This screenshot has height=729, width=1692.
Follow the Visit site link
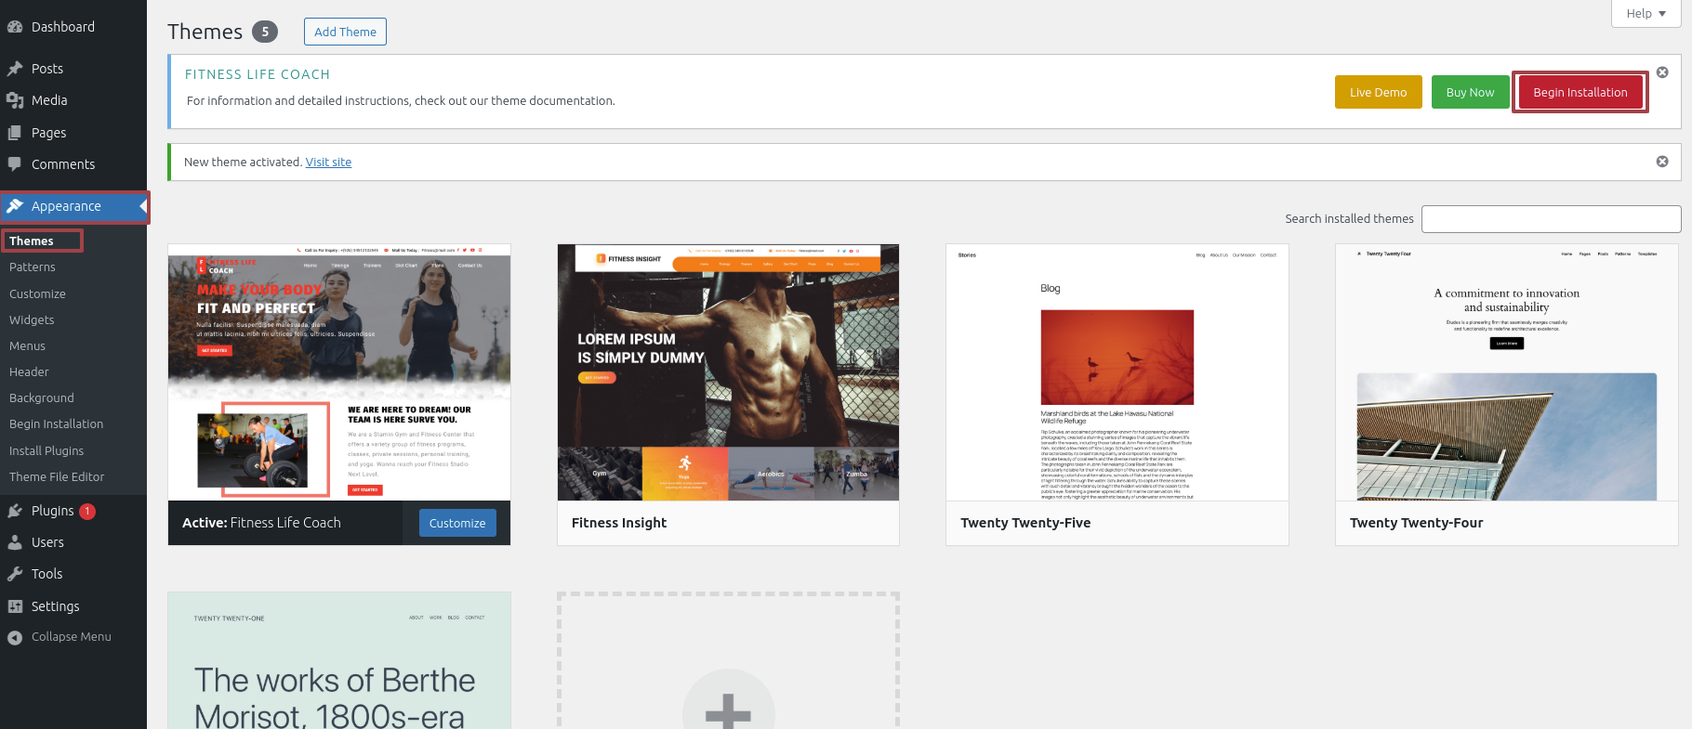[x=328, y=162]
